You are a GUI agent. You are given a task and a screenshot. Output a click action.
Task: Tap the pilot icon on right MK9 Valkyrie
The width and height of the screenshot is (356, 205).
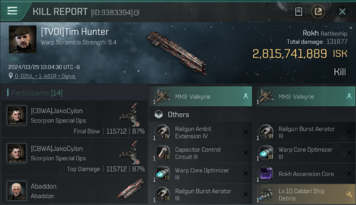click(x=349, y=96)
